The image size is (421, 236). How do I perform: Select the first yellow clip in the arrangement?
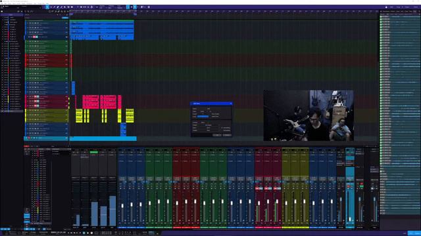pos(79,115)
